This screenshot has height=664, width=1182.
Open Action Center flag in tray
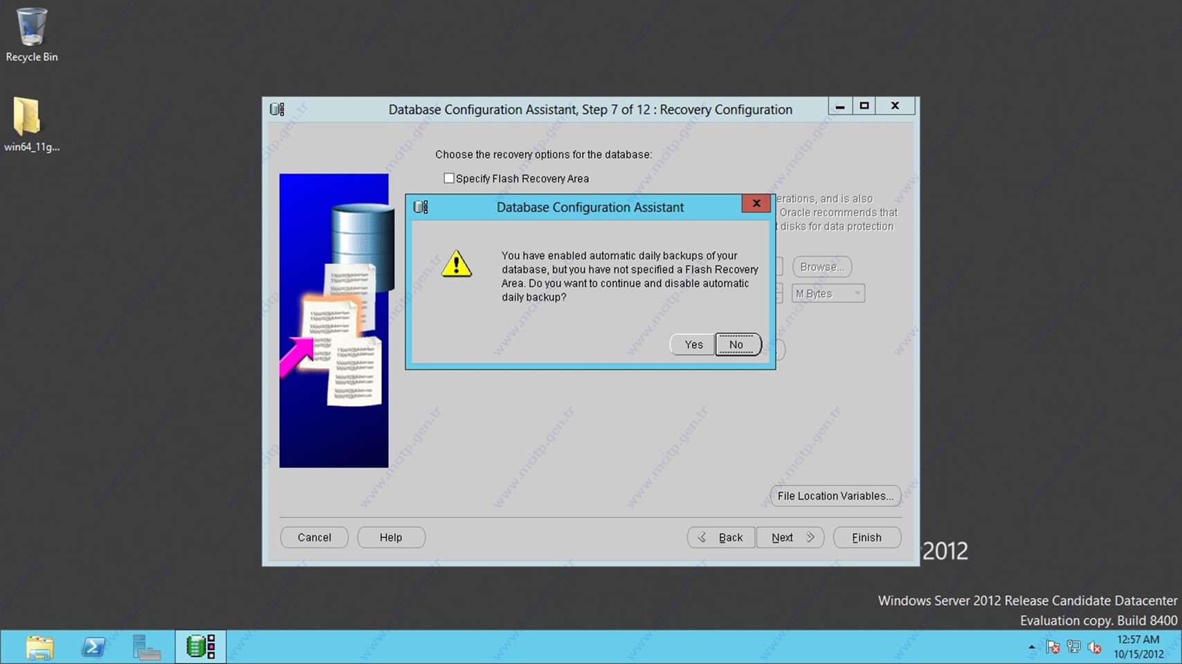click(1053, 647)
